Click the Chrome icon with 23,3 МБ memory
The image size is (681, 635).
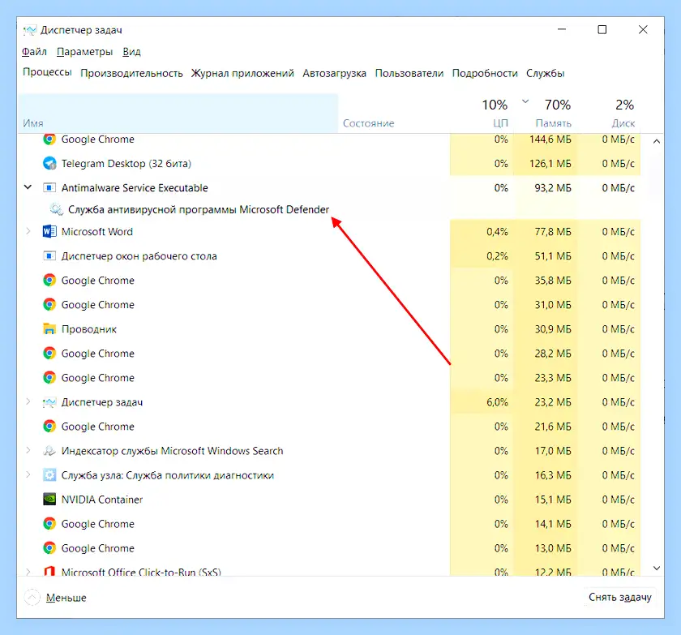click(x=49, y=377)
